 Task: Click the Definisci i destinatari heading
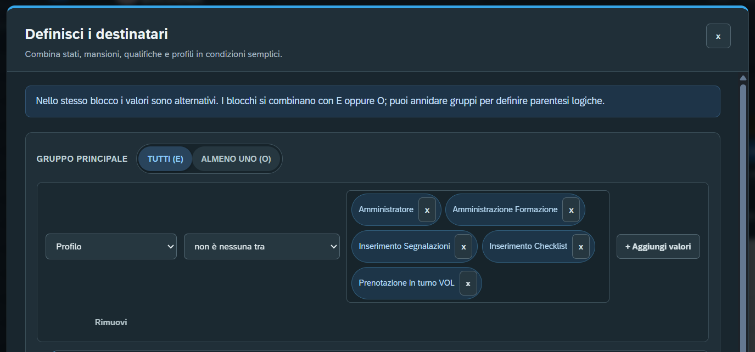(x=97, y=34)
